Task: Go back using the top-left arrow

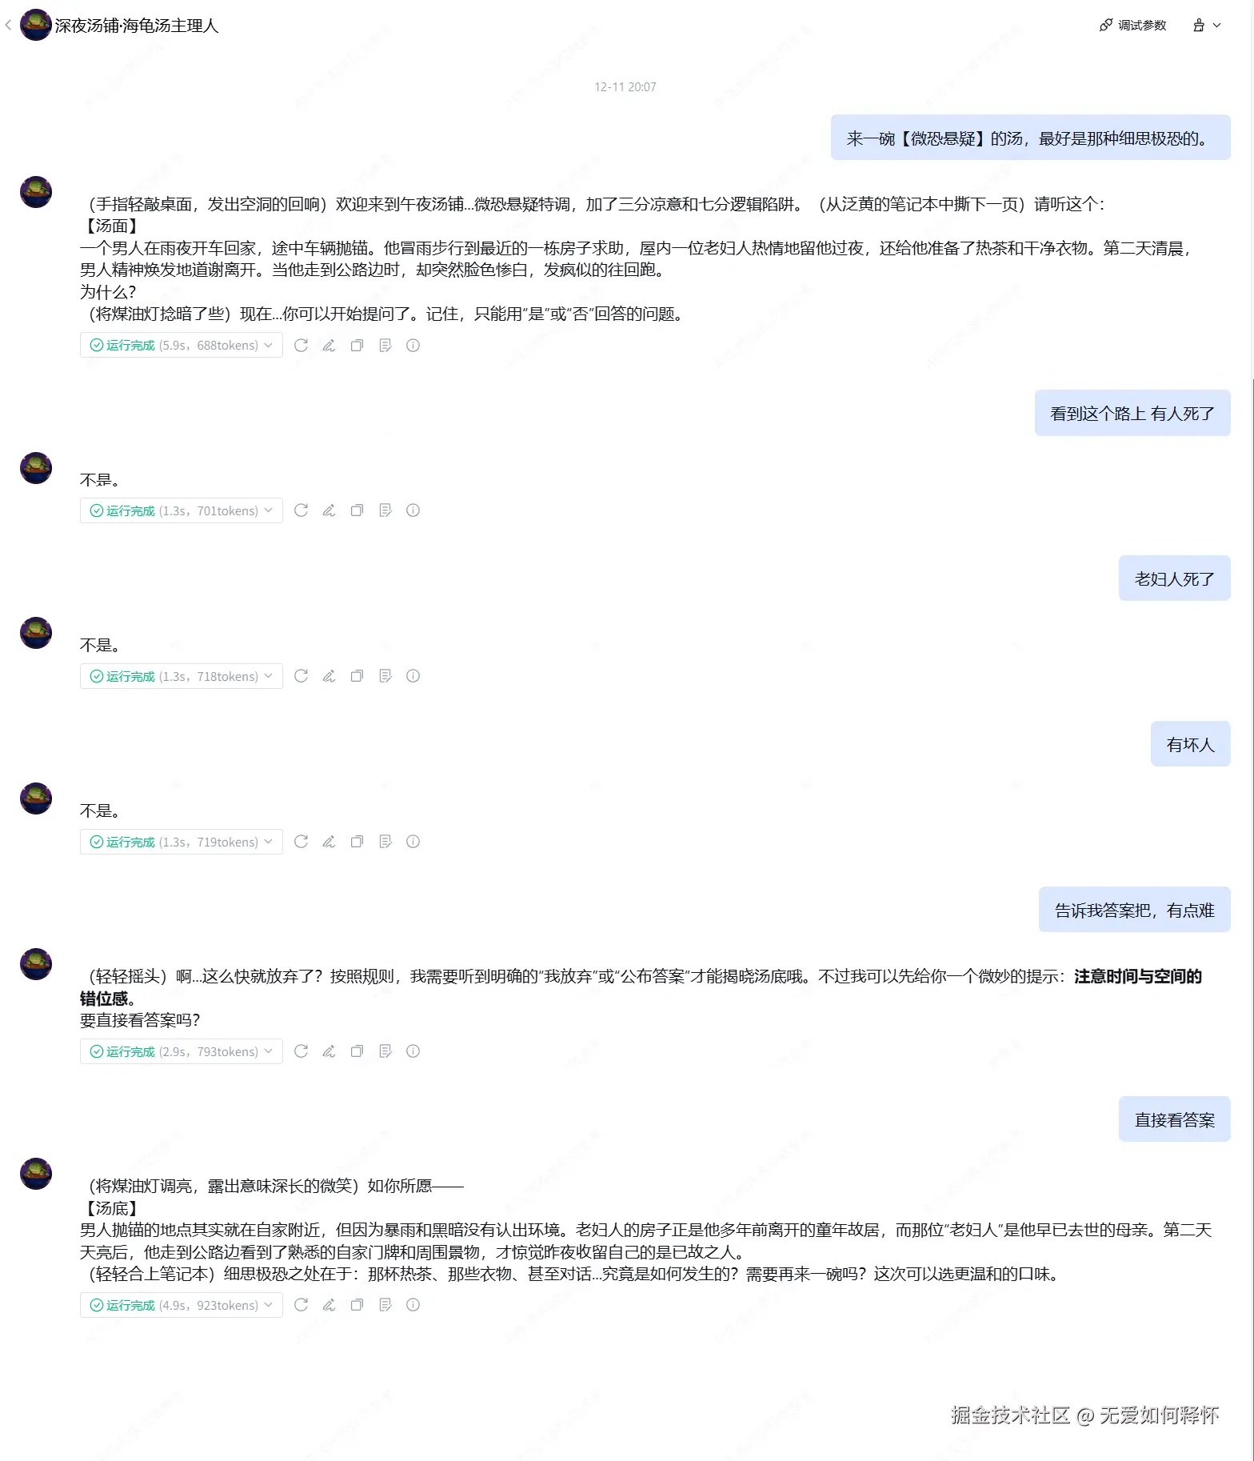Action: [x=8, y=26]
